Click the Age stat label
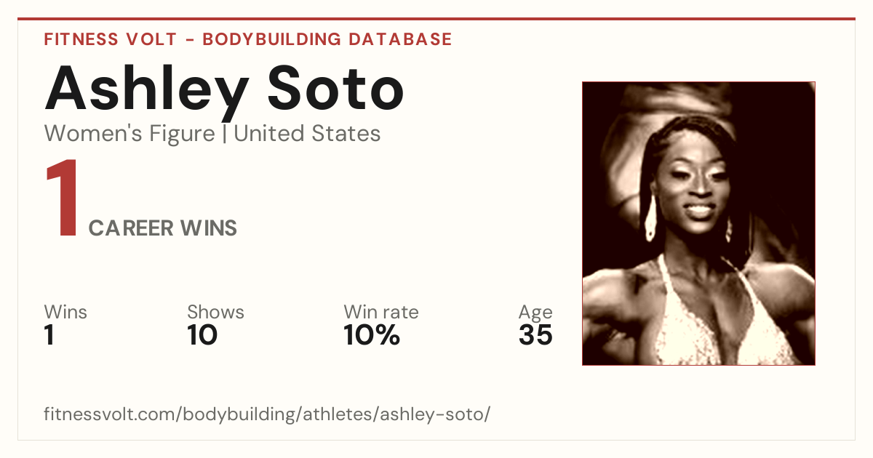873x458 pixels. click(535, 313)
